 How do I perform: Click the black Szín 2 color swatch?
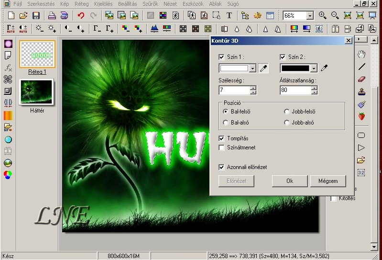(295, 68)
